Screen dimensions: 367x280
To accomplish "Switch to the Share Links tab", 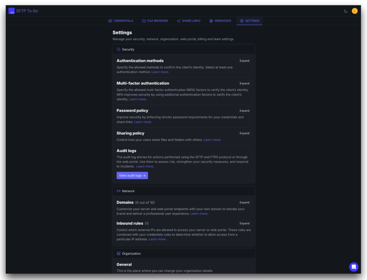I will 189,21.
